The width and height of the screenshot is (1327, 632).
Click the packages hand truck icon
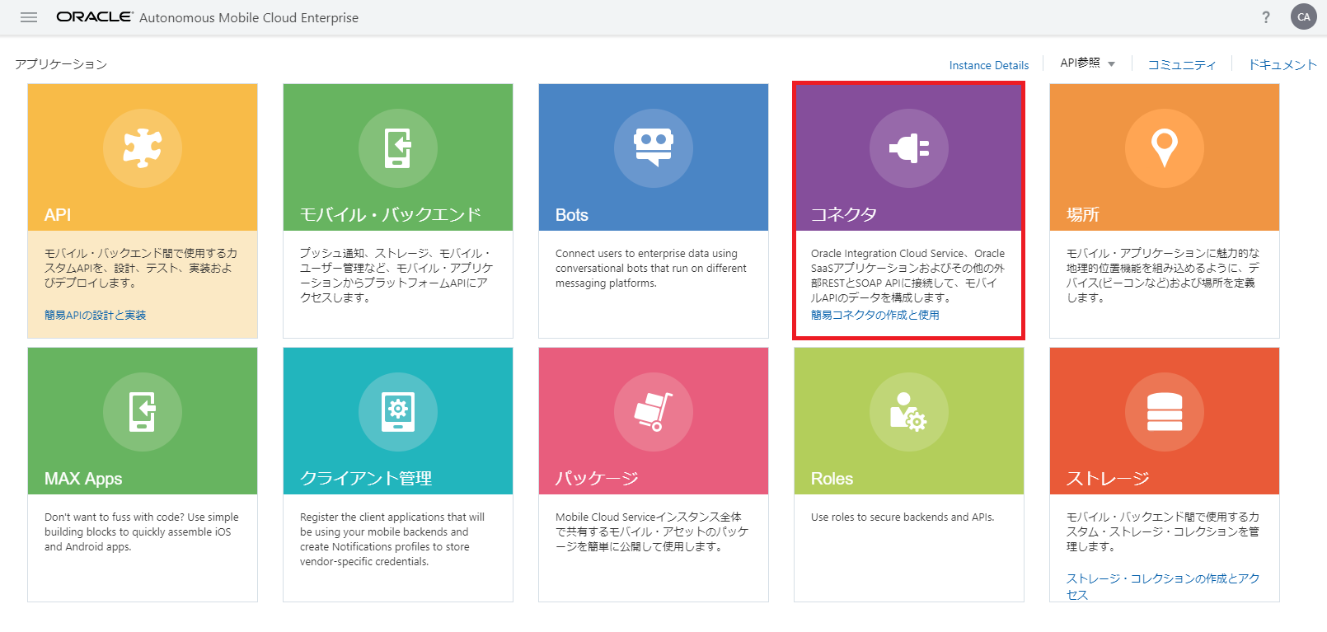tap(654, 412)
